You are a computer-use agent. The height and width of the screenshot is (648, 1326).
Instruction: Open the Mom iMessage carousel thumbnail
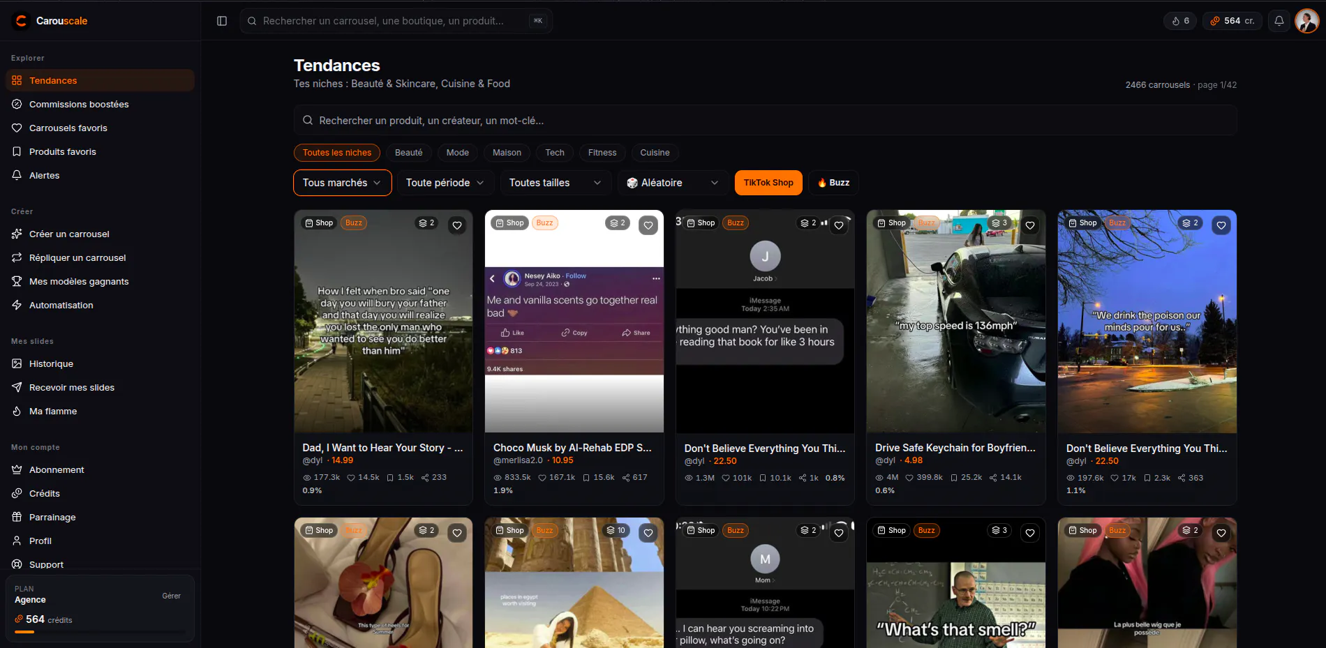click(x=765, y=583)
